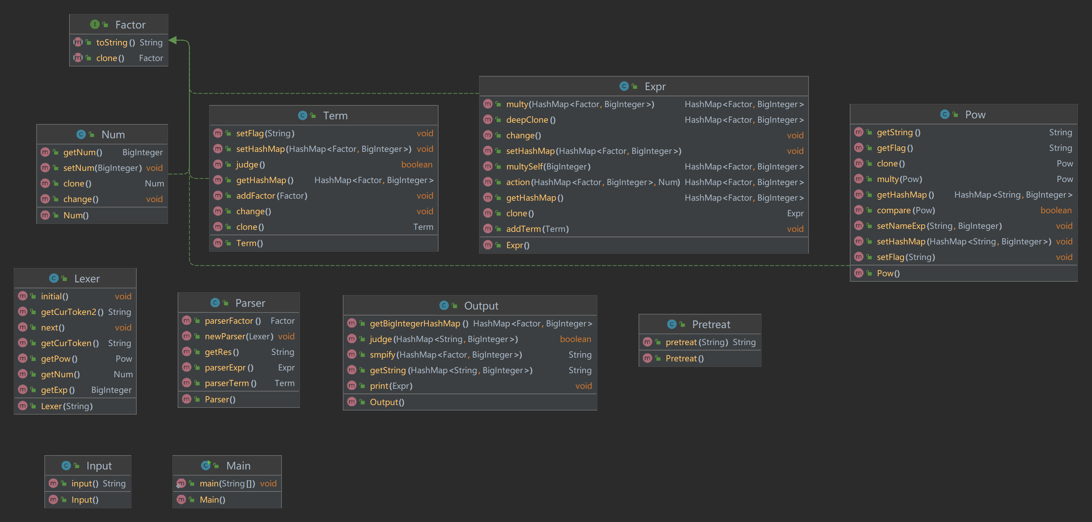1092x522 pixels.
Task: Select the Output class title
Action: coord(481,305)
